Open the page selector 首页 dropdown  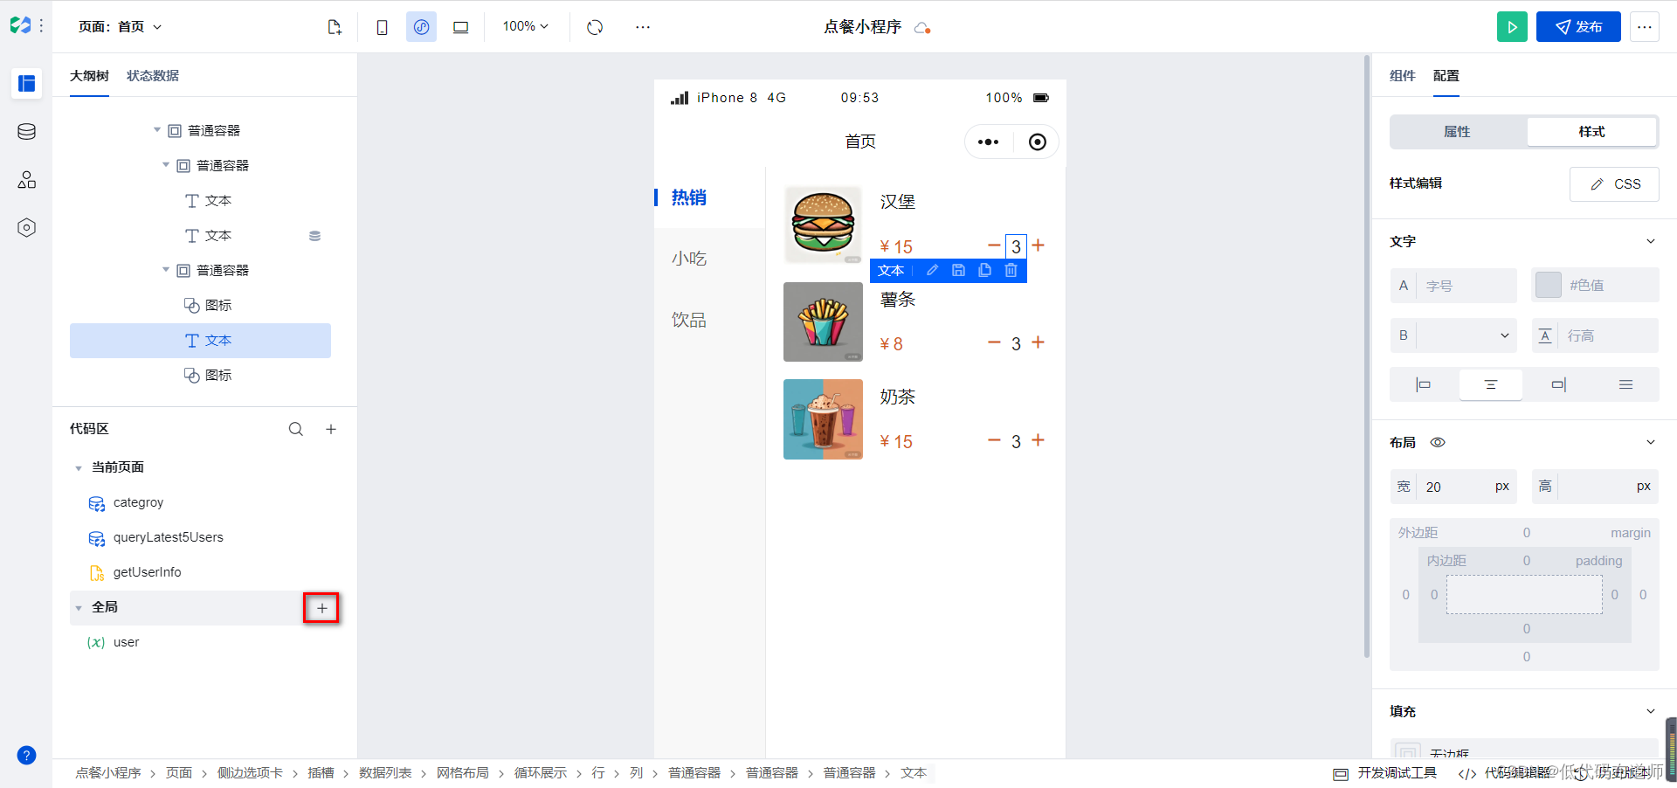[x=121, y=27]
